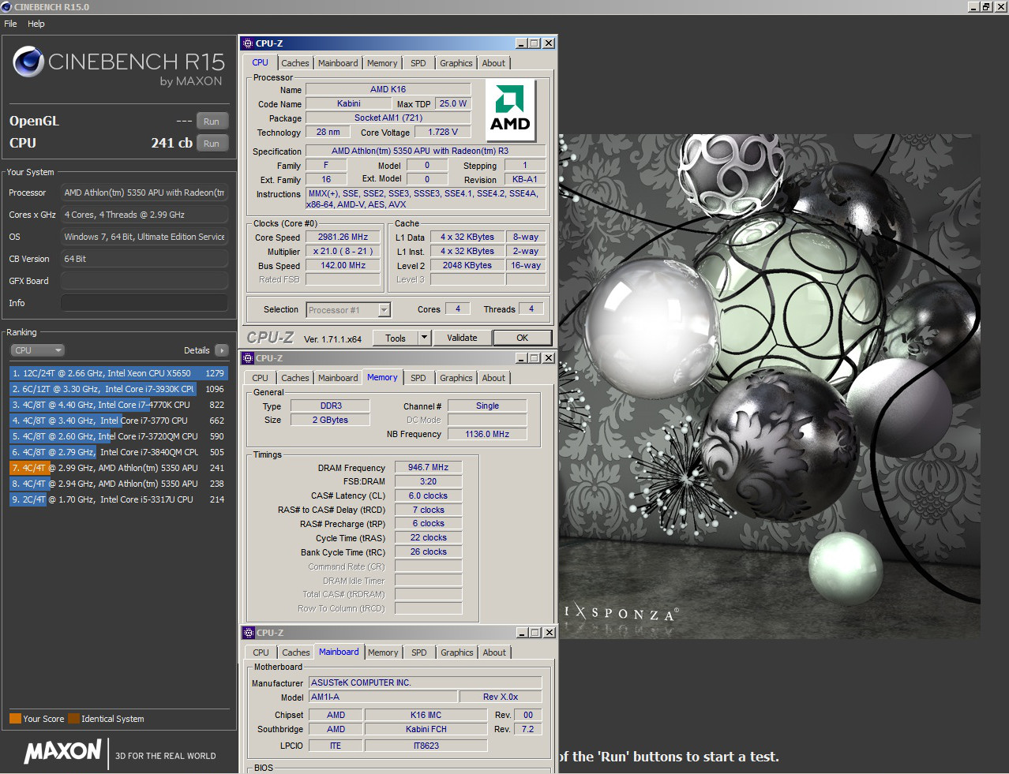Image resolution: width=1009 pixels, height=774 pixels.
Task: Close the bottom CPU-Z window
Action: pyautogui.click(x=550, y=633)
